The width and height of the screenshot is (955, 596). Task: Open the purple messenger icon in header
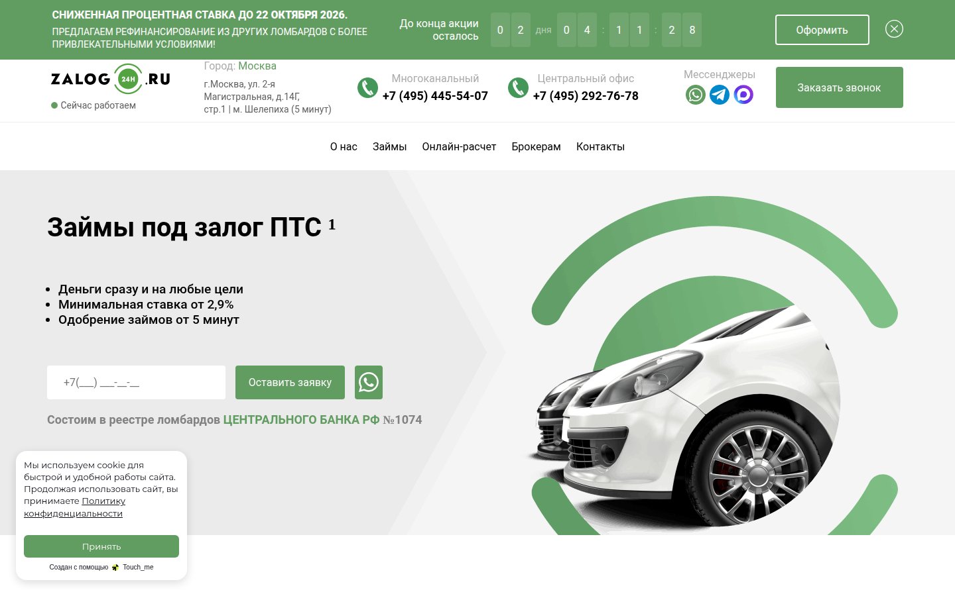(x=743, y=95)
